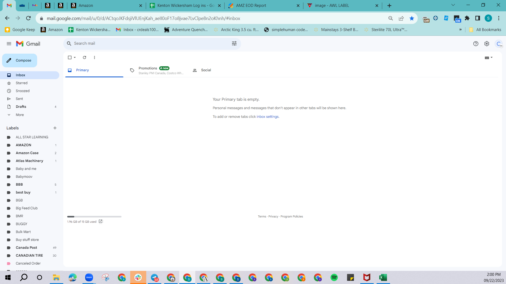Reload the page in Chrome
This screenshot has width=506, height=284.
(28, 18)
